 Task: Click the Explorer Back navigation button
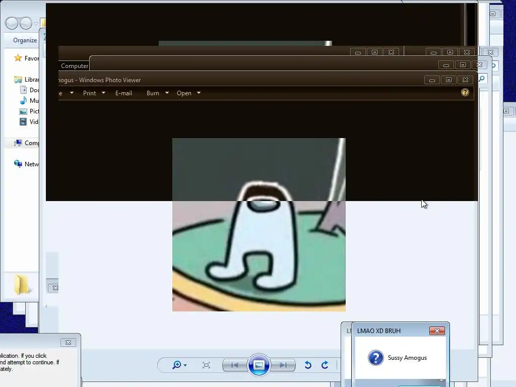(x=12, y=23)
